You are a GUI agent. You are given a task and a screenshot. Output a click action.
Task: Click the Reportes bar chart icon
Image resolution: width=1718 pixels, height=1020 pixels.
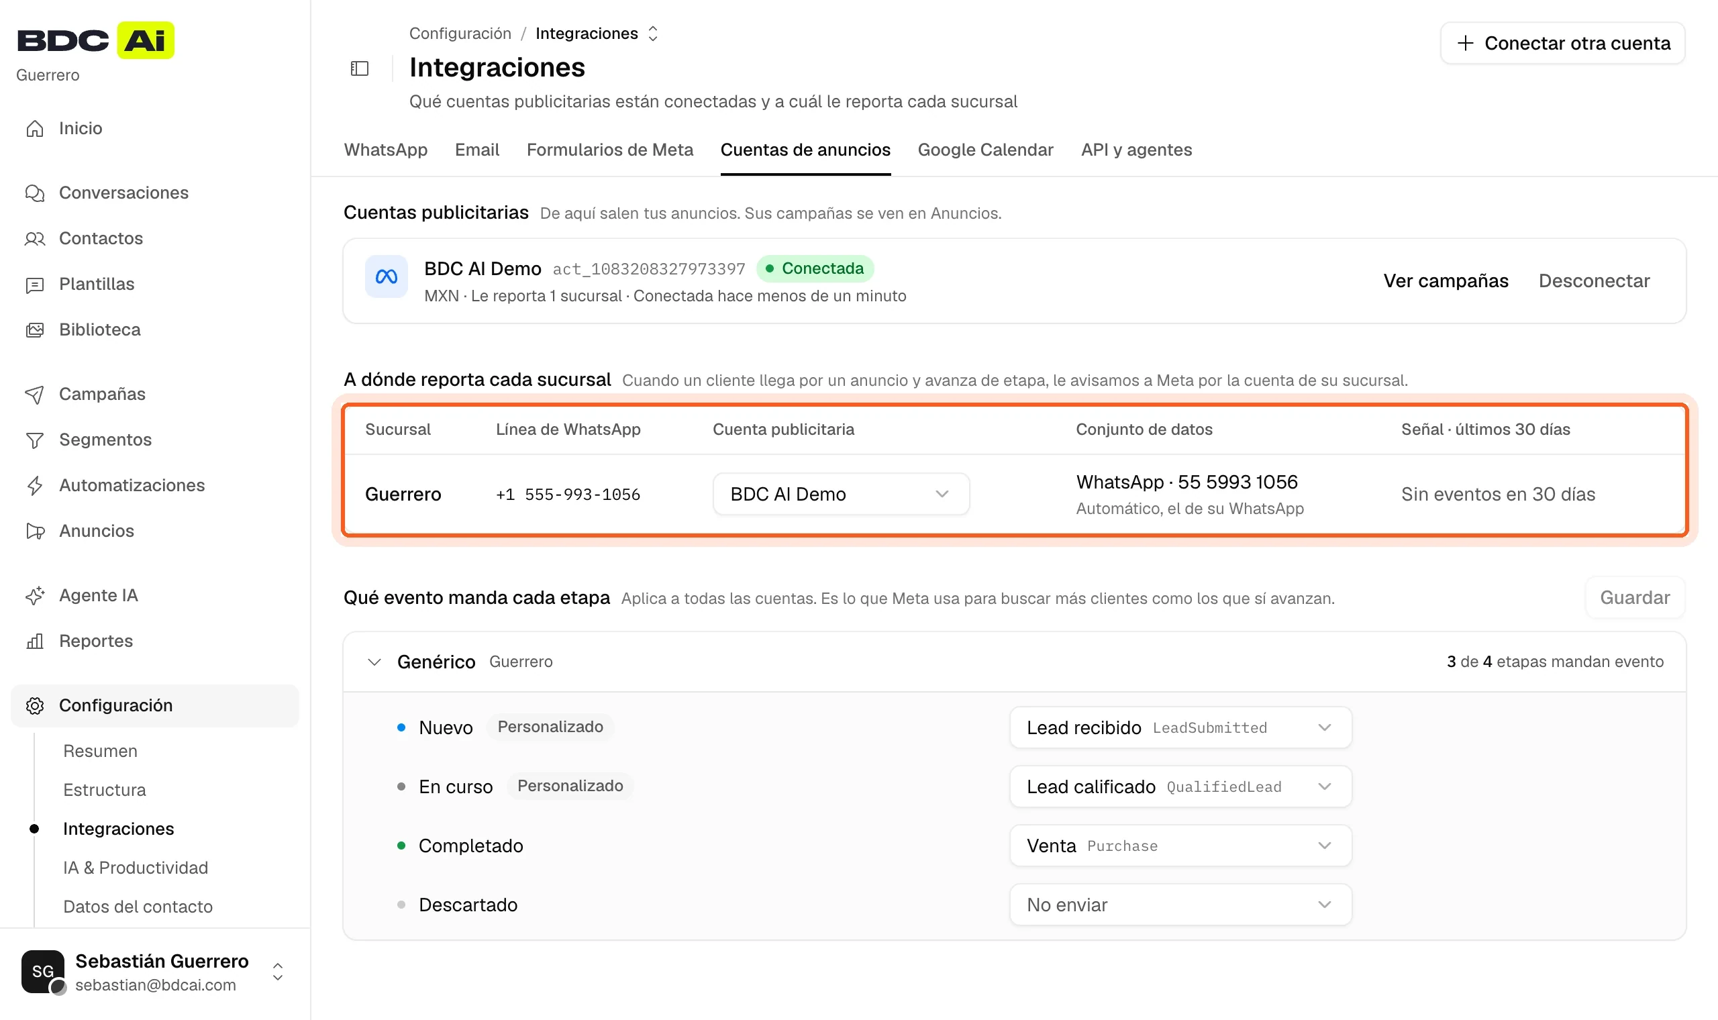click(x=34, y=642)
